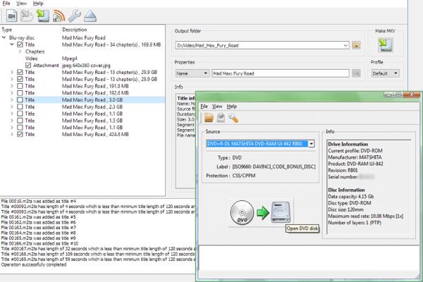Viewport: 423px width, 282px height.
Task: Click the Open disc icon in main toolbar
Action: click(x=27, y=16)
